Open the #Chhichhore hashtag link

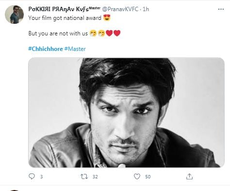[x=46, y=49]
